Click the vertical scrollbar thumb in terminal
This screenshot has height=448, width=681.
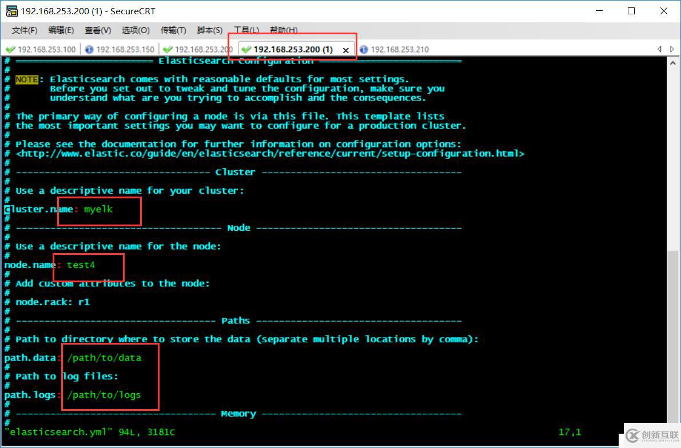coord(673,337)
